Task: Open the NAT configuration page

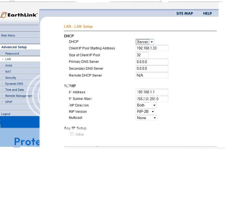Action: click(x=8, y=72)
